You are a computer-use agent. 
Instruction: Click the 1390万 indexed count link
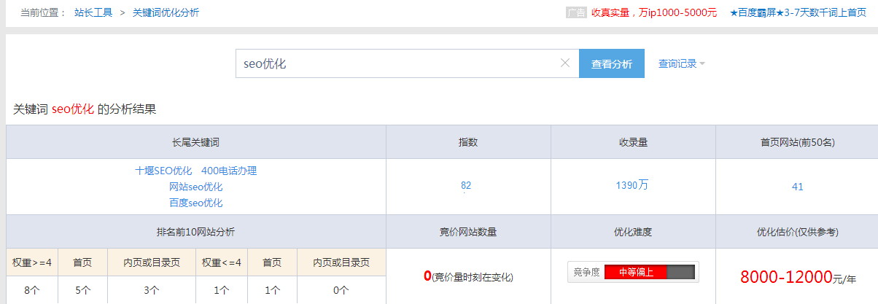632,185
